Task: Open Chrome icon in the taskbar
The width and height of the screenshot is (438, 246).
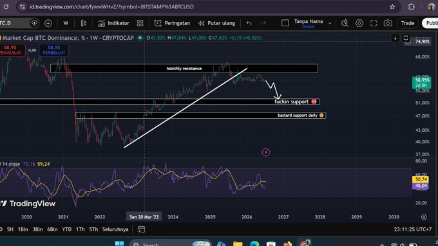Action: click(305, 243)
